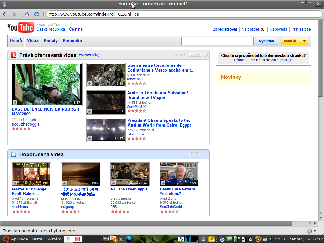Open the status bar gear dropdown
The image size is (324, 243).
312,231
